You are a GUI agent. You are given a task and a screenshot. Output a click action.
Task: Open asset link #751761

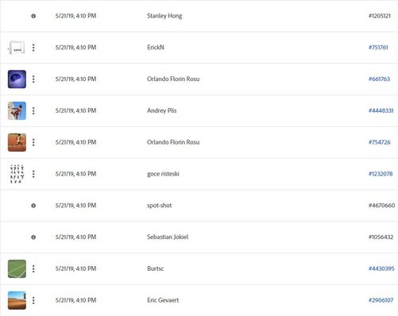(378, 48)
